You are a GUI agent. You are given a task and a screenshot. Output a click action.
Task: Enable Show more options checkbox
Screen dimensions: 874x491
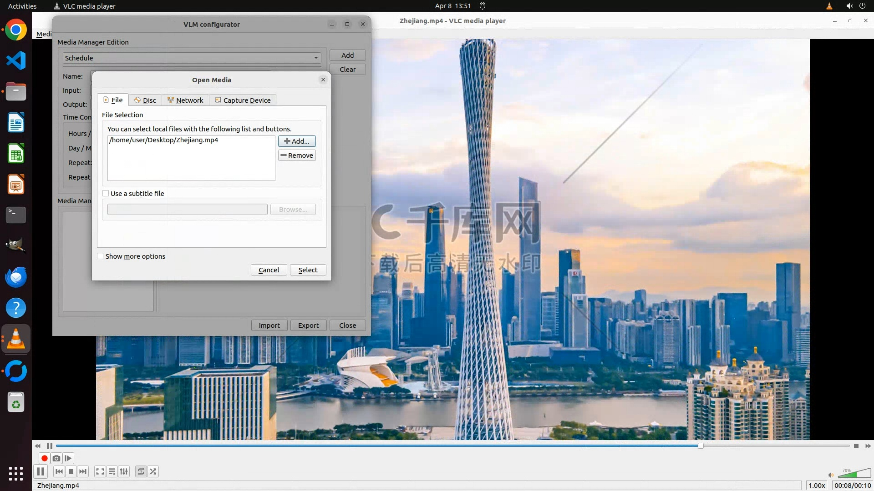tap(101, 256)
